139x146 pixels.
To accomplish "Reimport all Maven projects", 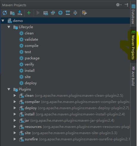I will (x=5, y=13).
